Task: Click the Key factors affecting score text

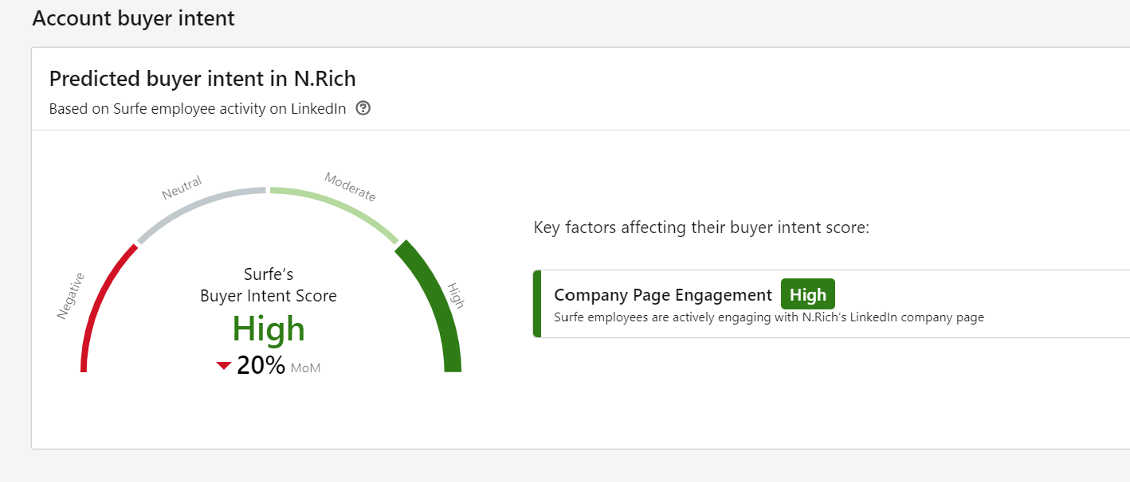Action: click(701, 228)
